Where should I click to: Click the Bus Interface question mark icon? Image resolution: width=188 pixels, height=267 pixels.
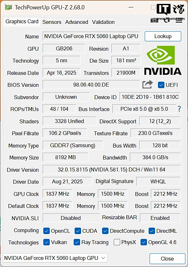(179, 109)
